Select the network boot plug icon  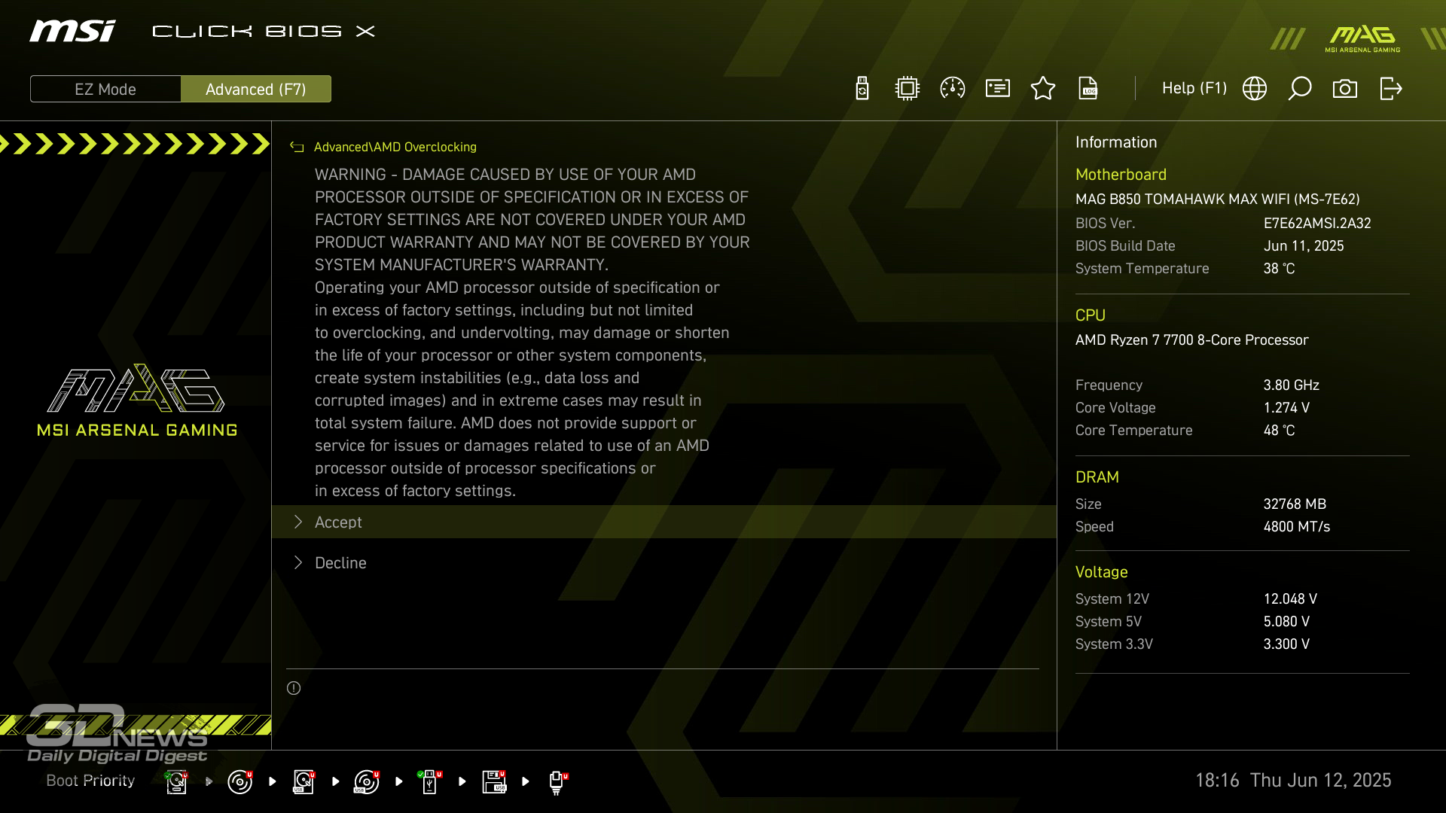point(557,782)
